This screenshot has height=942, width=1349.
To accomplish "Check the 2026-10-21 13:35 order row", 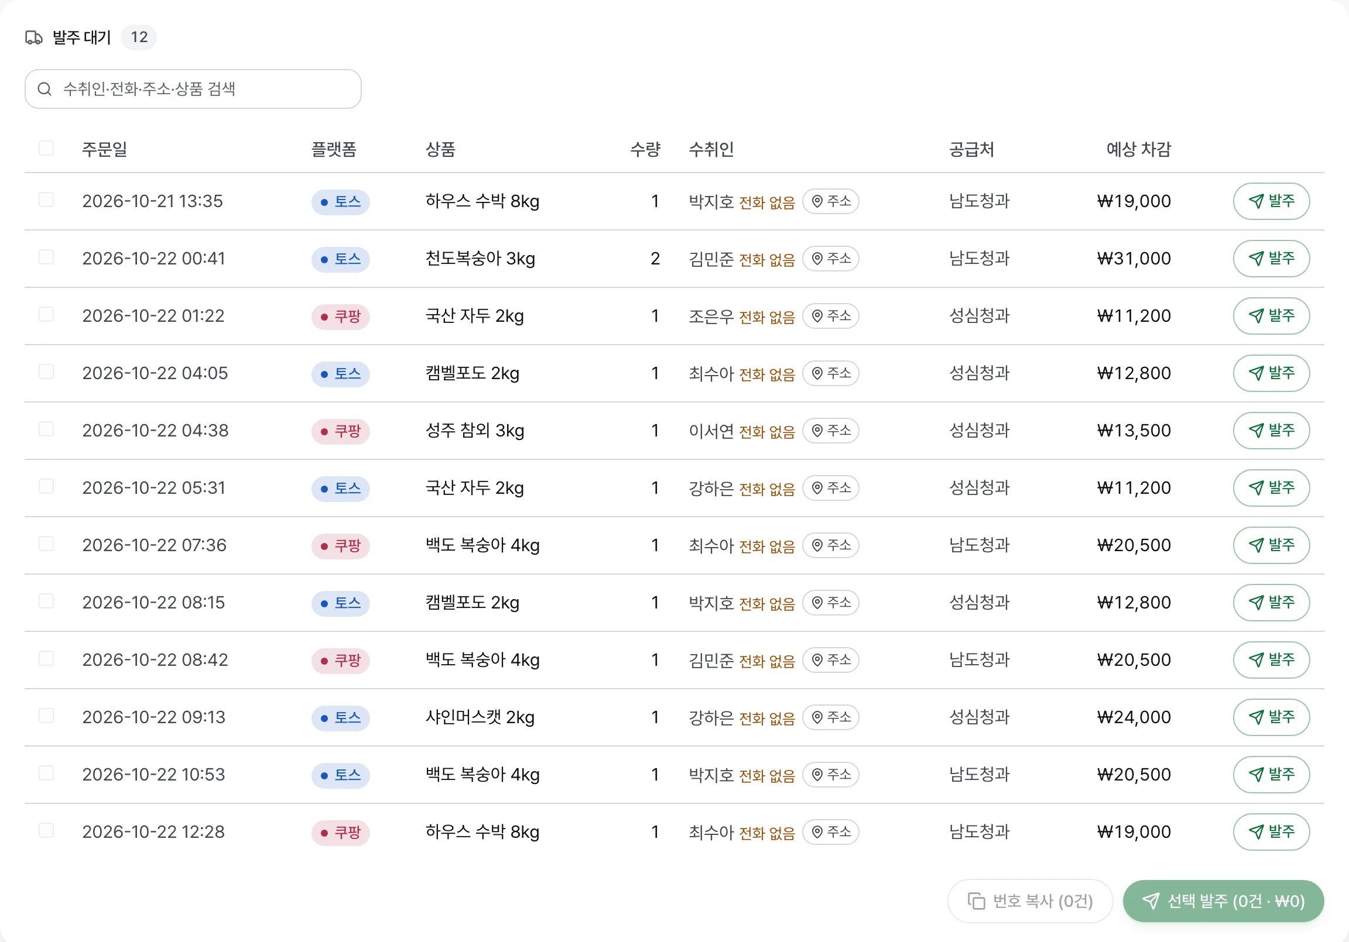I will tap(46, 200).
